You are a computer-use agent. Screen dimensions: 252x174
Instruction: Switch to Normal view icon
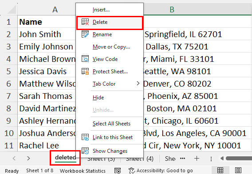220,170
